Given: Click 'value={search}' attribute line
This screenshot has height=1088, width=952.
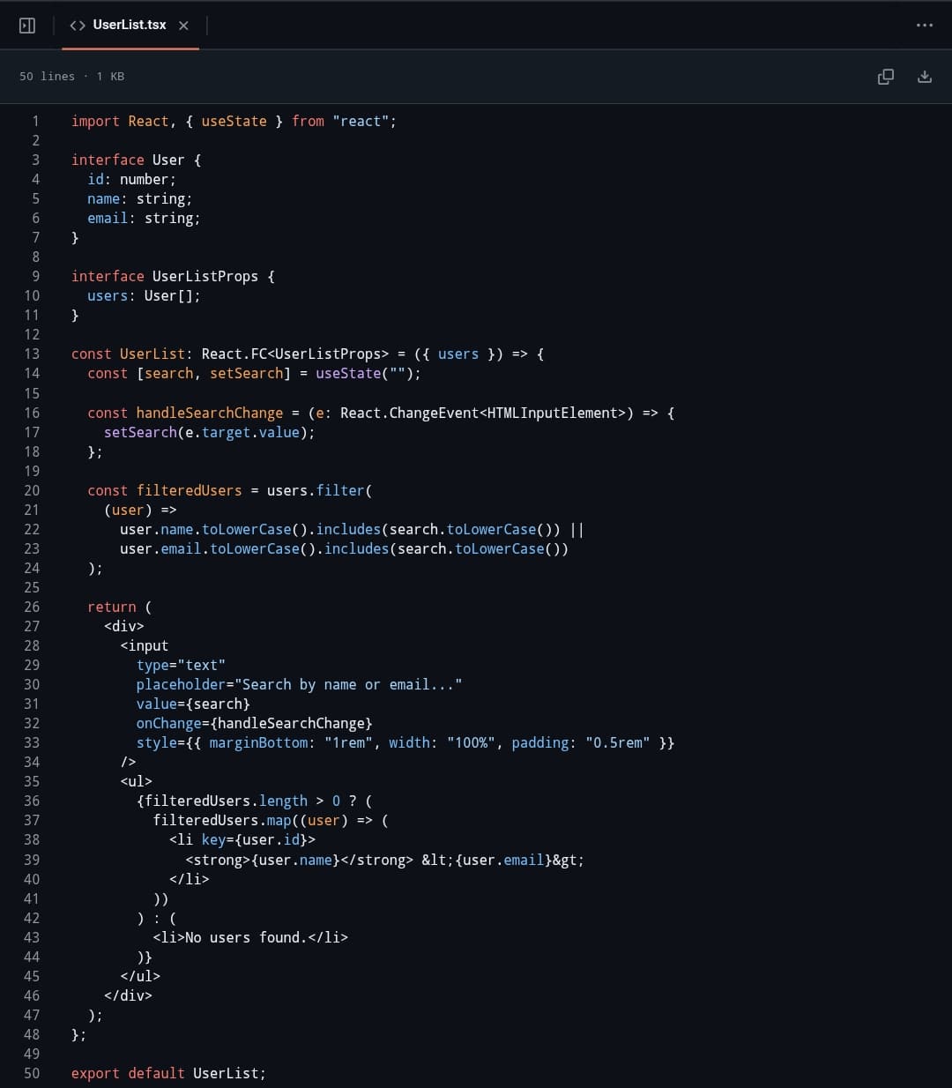Looking at the screenshot, I should click(193, 704).
